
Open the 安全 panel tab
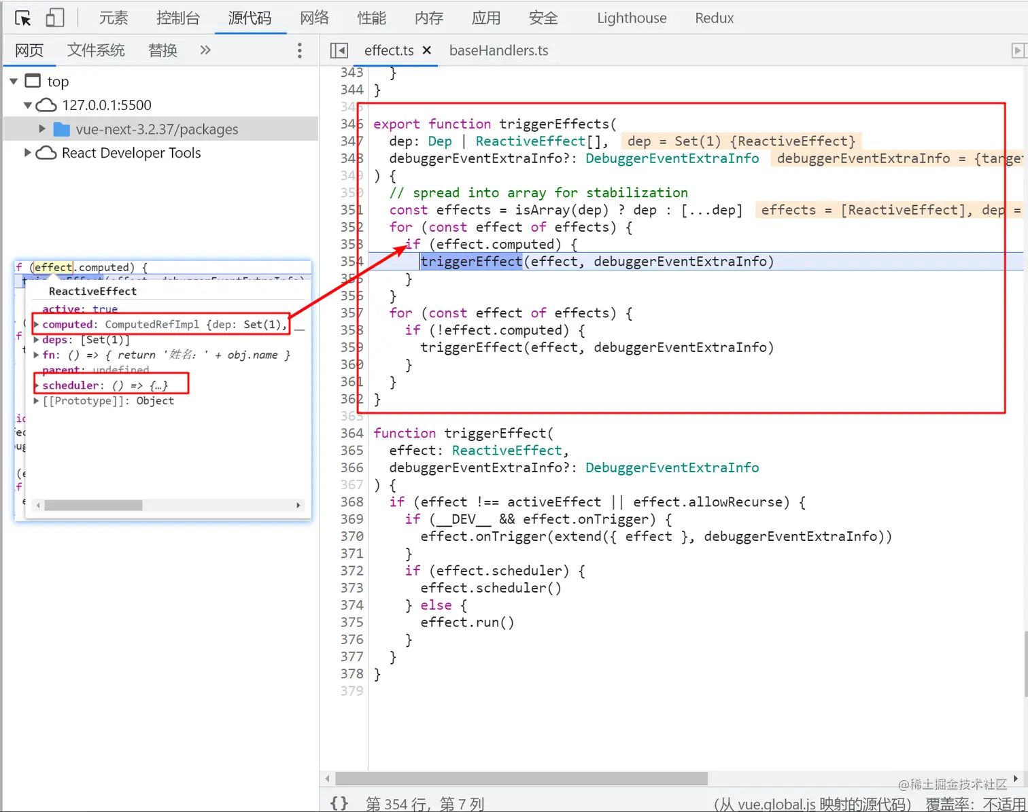coord(543,18)
